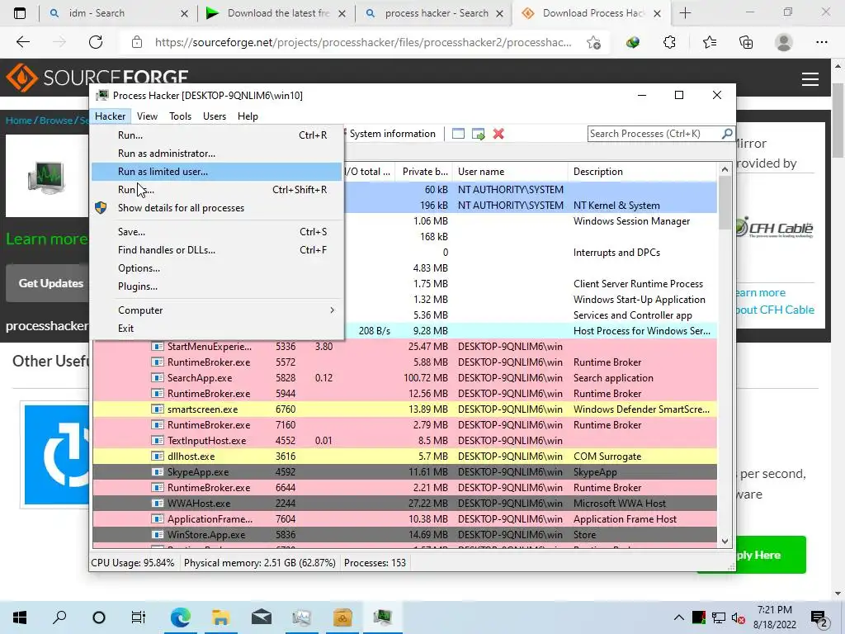Select the smartscreen.exe process row
Image resolution: width=845 pixels, height=634 pixels.
point(404,409)
